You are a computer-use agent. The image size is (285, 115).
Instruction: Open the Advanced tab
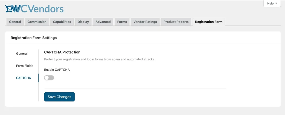tap(103, 22)
